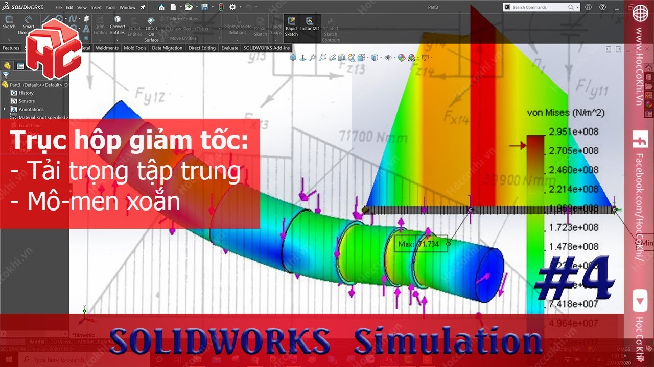Click the Max: 71.734 stress callout
Viewport: 654px width, 367px height.
(421, 244)
